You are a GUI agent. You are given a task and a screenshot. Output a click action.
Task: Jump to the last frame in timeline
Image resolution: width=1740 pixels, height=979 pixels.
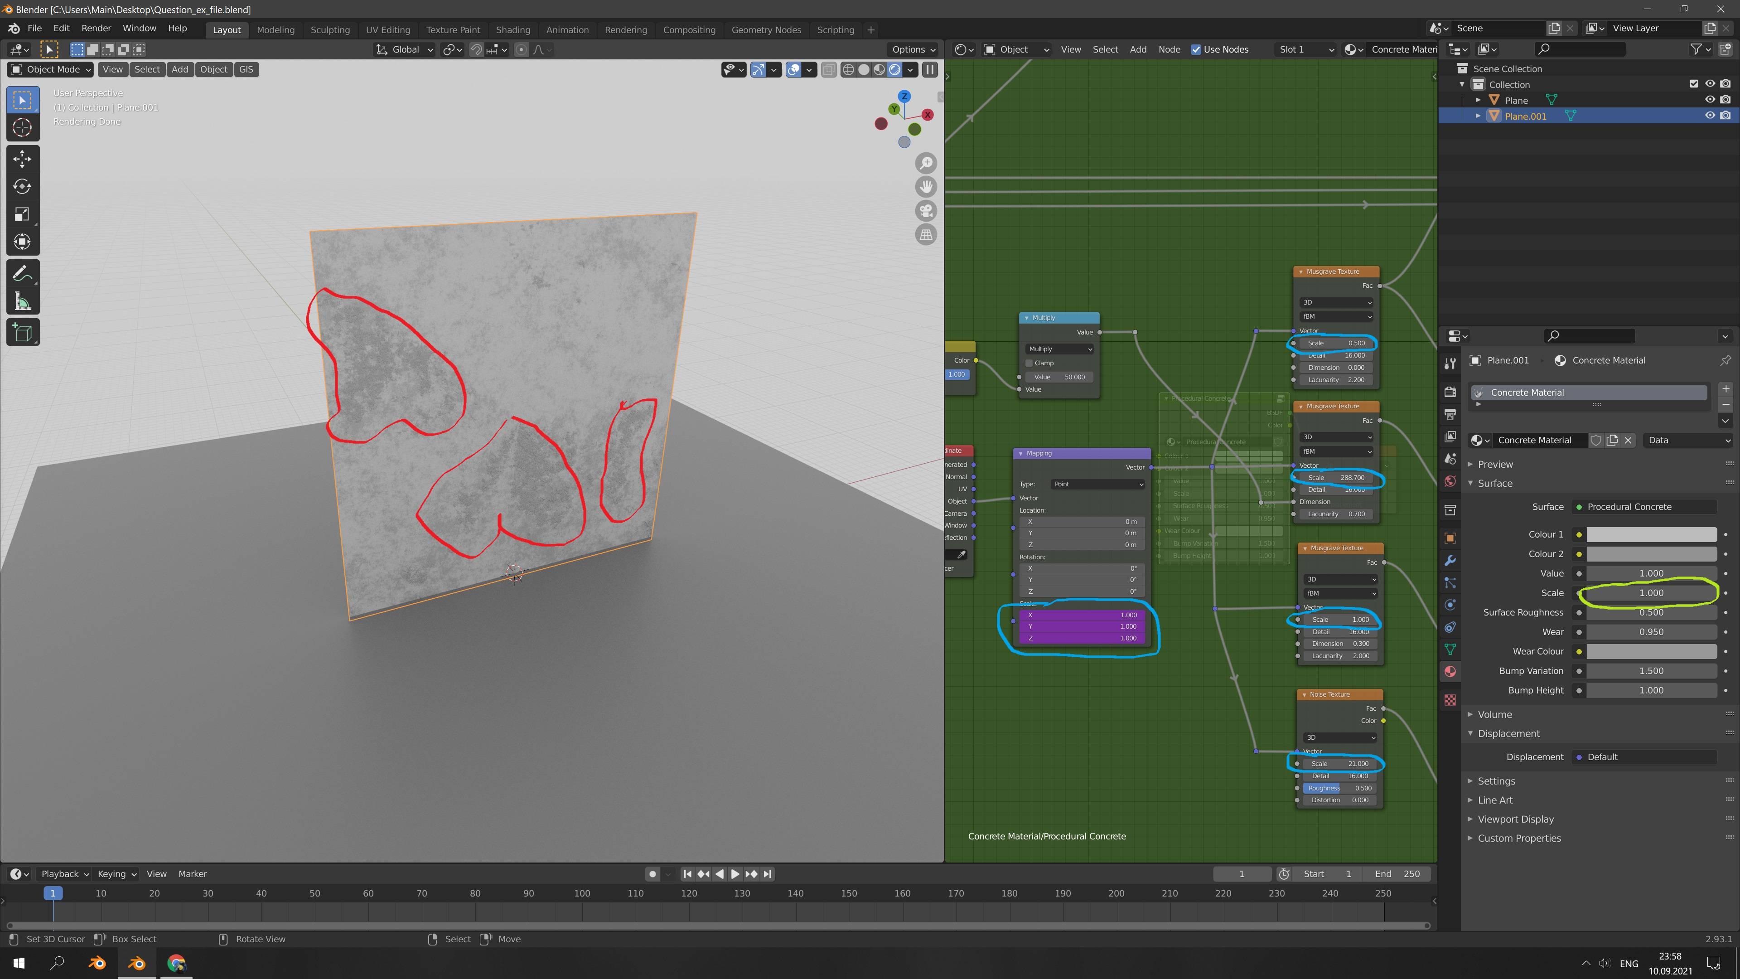point(767,873)
